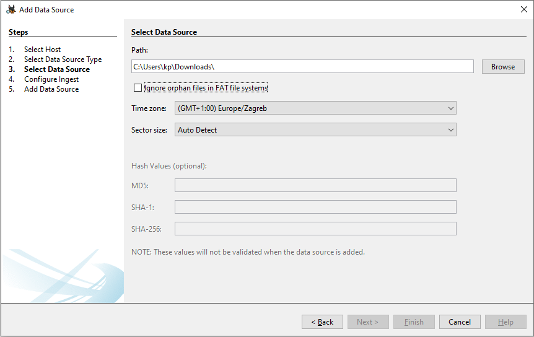Select step 1 Select Host

(x=42, y=50)
